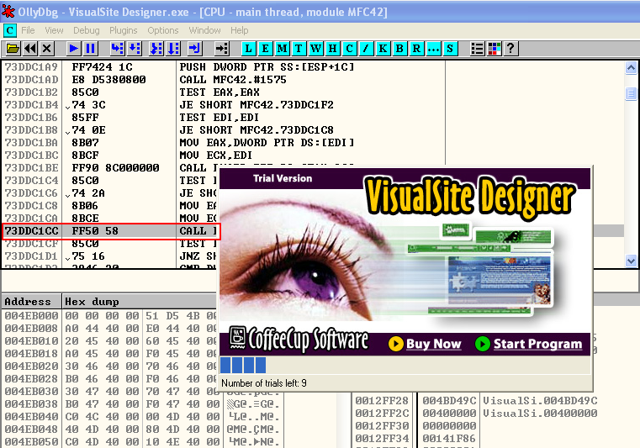
Task: Open the Log window (L) button
Action: coord(249,49)
